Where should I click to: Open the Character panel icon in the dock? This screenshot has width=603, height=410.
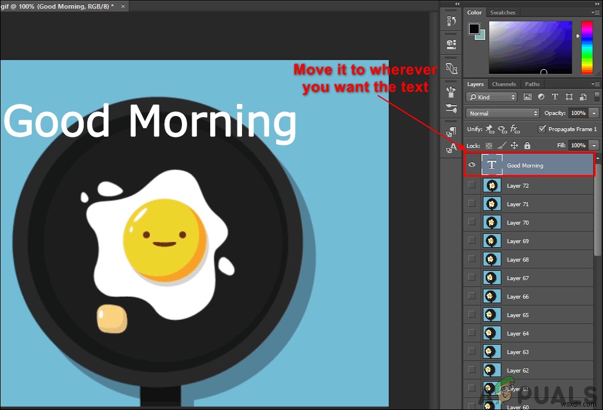pos(451,149)
